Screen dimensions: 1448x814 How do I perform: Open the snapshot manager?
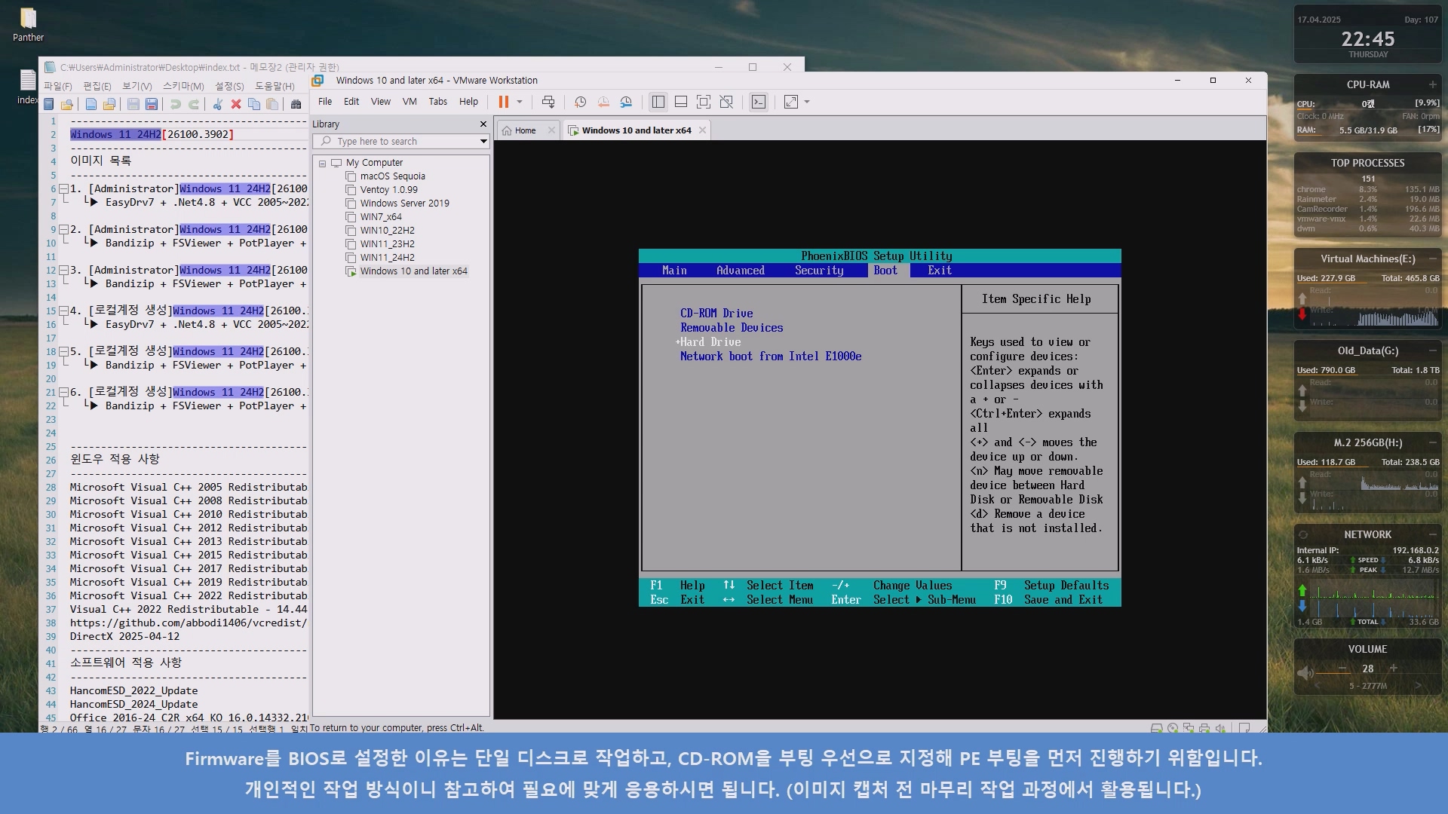pos(626,102)
